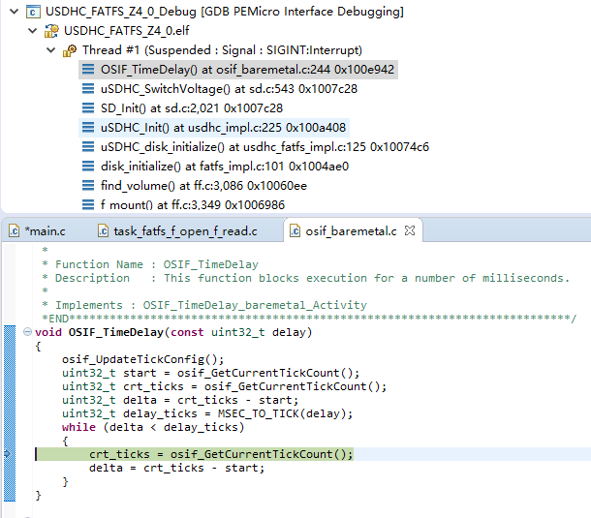The height and width of the screenshot is (518, 591).
Task: Select uSDHC_SwitchVoltage() frame at sd.c:543
Action: [x=229, y=89]
